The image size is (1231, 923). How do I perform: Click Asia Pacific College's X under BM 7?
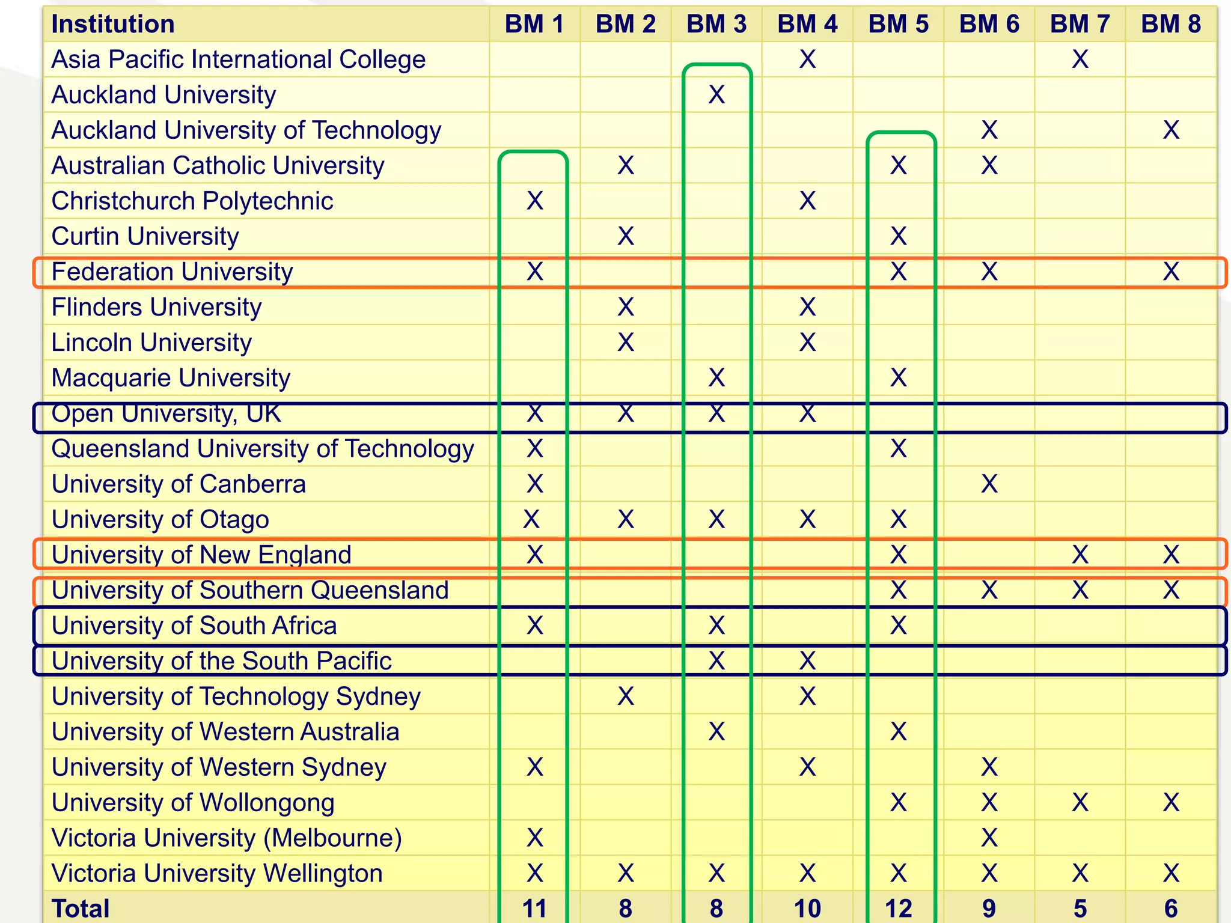pos(1080,59)
